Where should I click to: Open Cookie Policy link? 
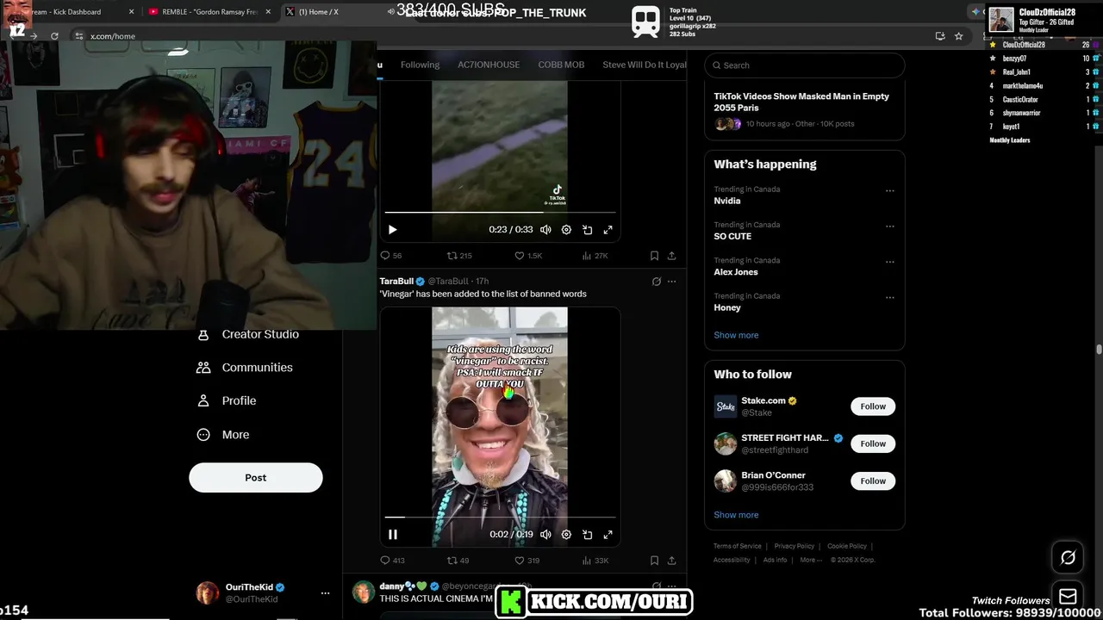point(847,546)
